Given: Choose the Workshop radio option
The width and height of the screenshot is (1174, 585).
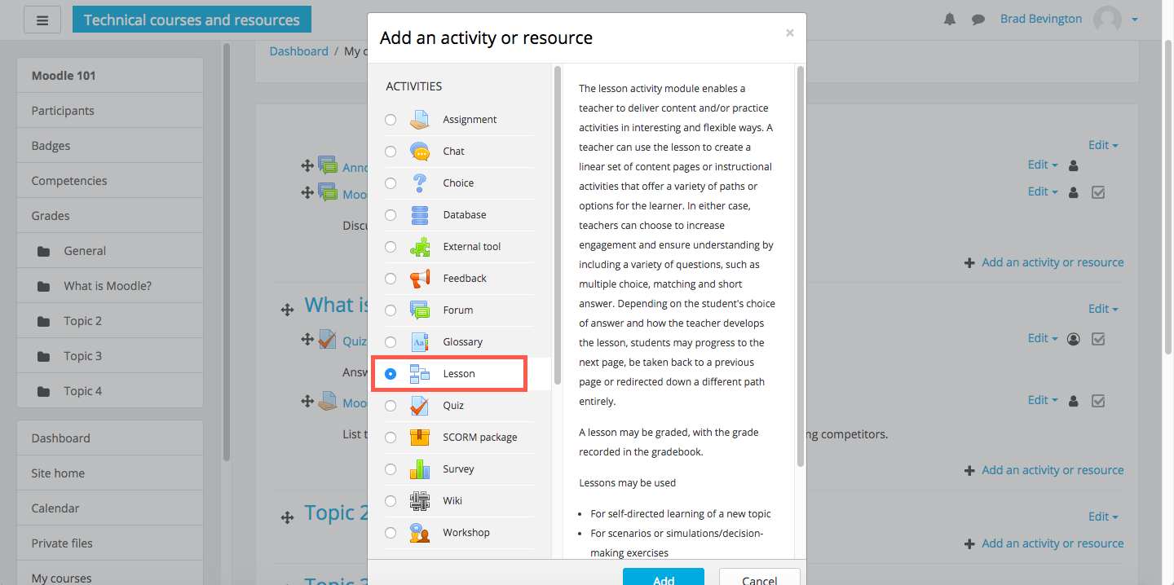Looking at the screenshot, I should click(x=391, y=533).
